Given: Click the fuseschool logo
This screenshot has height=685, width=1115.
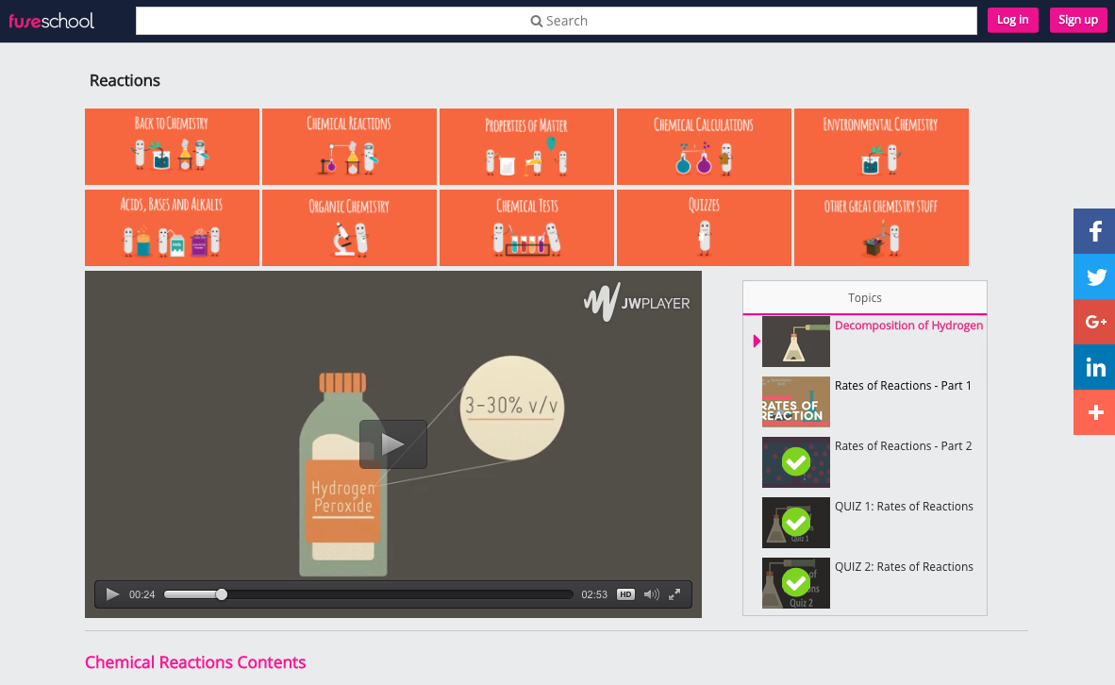Looking at the screenshot, I should pos(52,20).
